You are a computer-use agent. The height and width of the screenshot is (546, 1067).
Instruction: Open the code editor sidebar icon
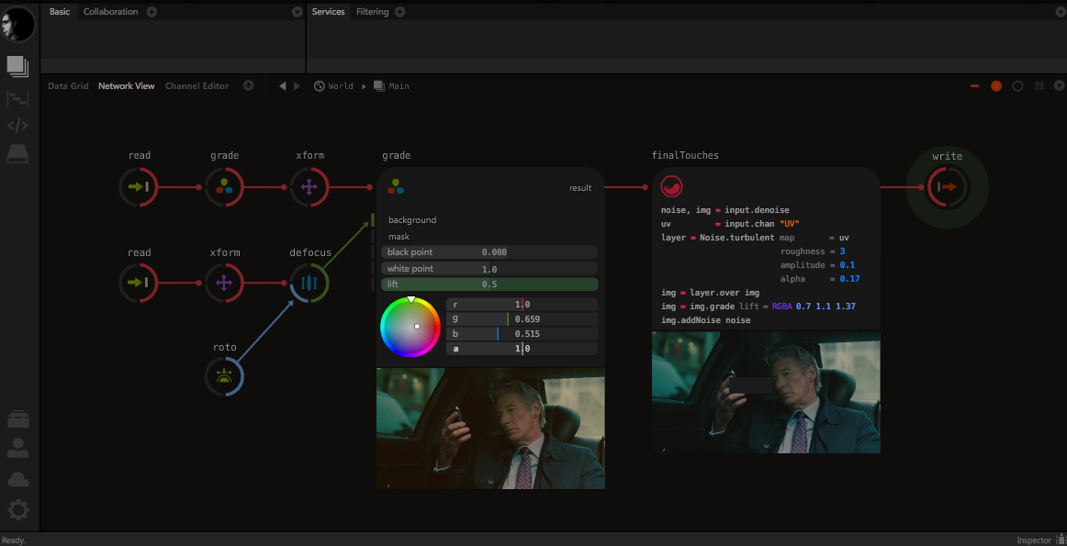(x=17, y=126)
